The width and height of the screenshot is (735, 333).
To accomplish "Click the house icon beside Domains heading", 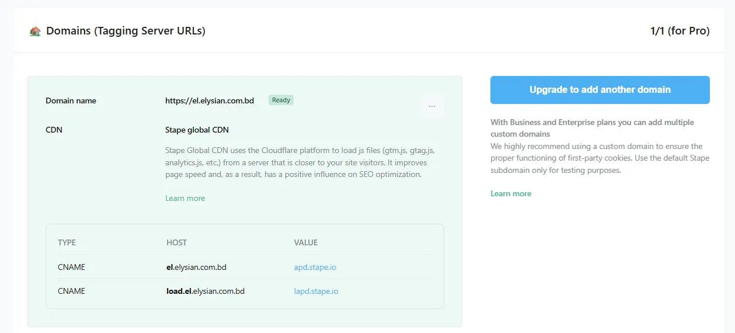I will 35,31.
